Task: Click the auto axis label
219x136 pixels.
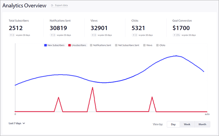Action: coord(207,114)
